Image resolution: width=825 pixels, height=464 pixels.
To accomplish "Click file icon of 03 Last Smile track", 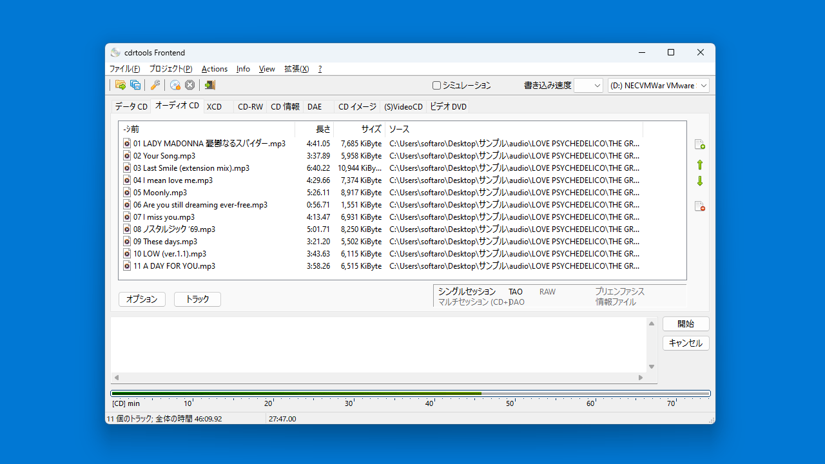I will click(127, 168).
